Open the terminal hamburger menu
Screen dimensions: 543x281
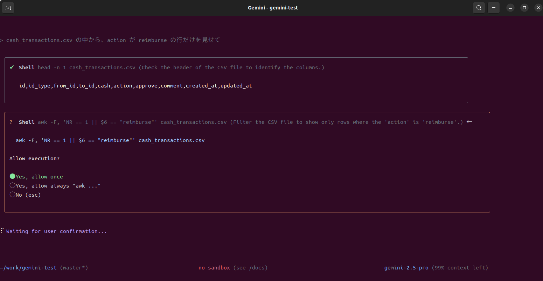coord(493,7)
